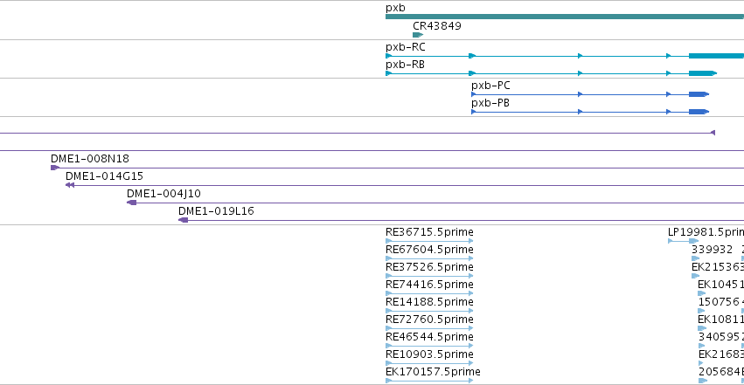The width and height of the screenshot is (744, 385).
Task: Open the LP19981.5prime EST label
Action: coord(706,232)
